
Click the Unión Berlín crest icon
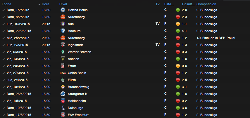click(x=63, y=73)
